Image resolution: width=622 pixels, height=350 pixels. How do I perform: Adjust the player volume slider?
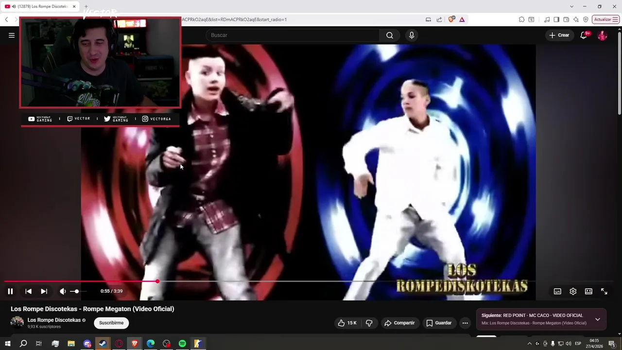pyautogui.click(x=78, y=291)
